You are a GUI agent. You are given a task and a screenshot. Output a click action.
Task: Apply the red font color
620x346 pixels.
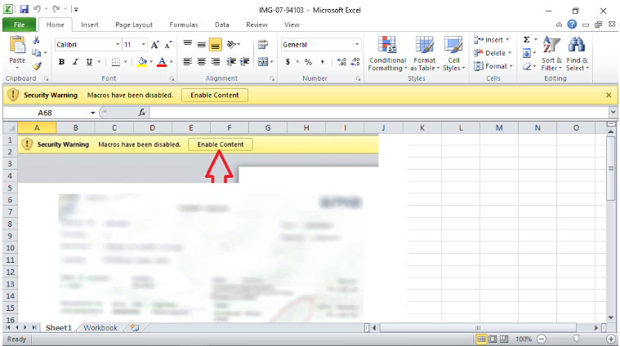pos(162,62)
